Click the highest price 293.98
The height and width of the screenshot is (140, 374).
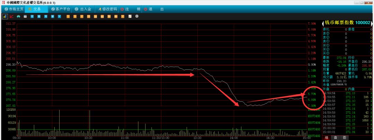[x=367, y=66]
